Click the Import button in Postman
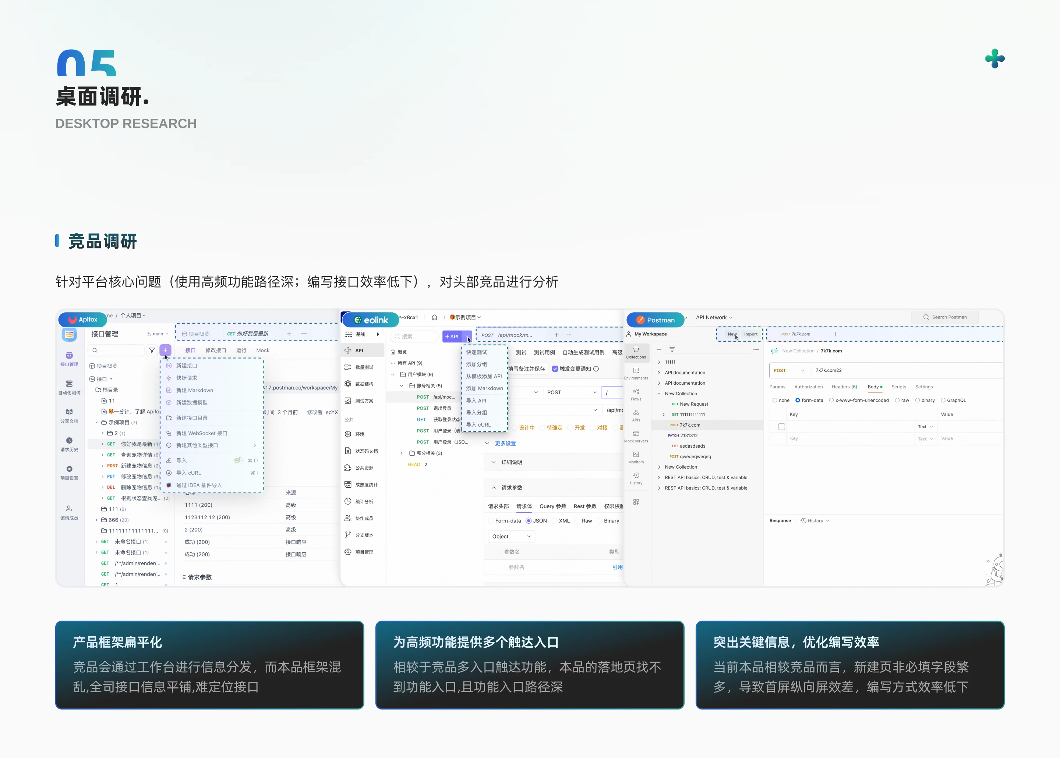The height and width of the screenshot is (758, 1060). tap(751, 334)
